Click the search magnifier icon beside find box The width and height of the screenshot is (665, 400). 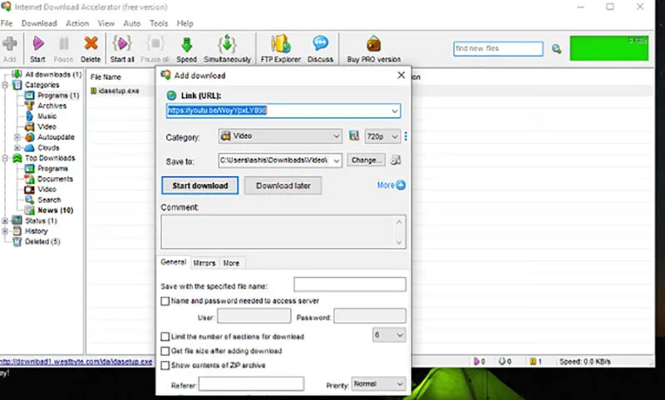click(556, 49)
